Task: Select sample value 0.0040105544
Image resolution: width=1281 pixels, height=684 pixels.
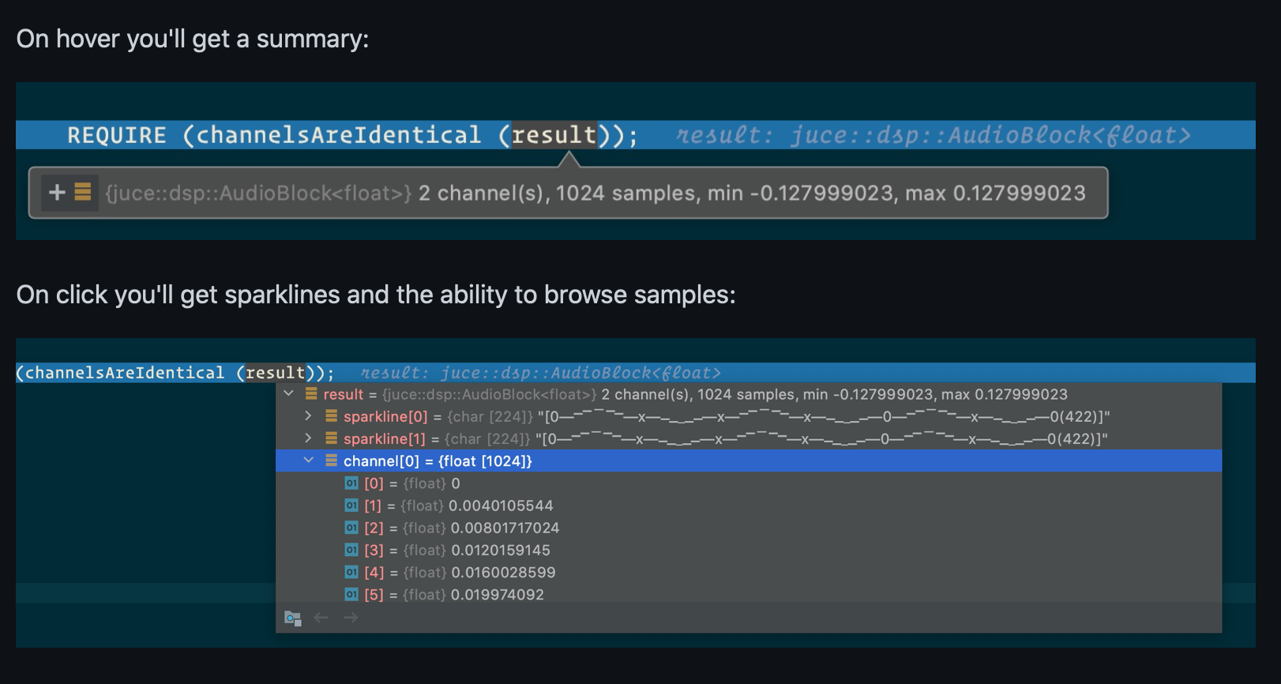Action: 501,505
